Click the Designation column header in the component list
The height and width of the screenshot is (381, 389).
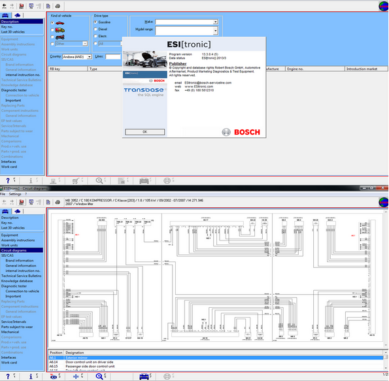point(224,352)
